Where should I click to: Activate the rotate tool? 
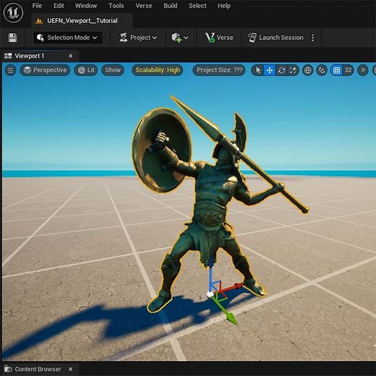281,70
